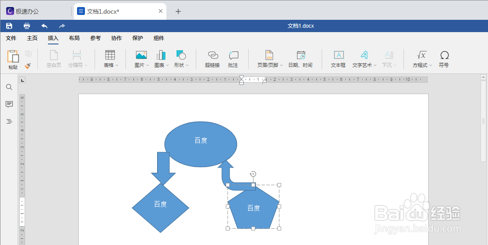Viewport: 488px width, 245px height.
Task: Click the pentagon's rotation handle
Action: point(253,174)
